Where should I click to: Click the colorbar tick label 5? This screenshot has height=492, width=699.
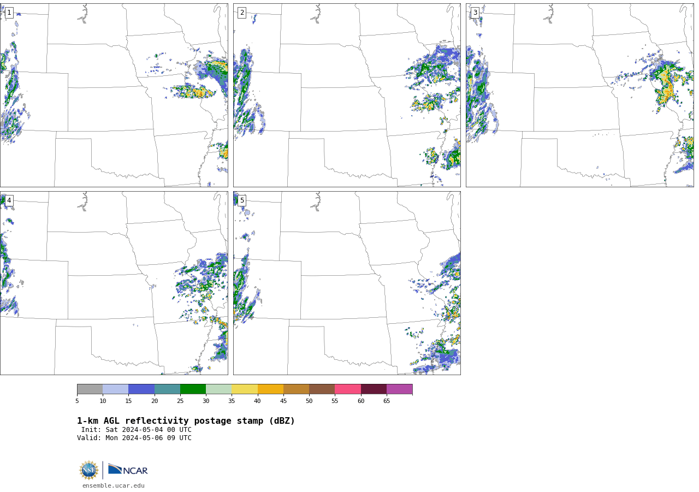point(77,401)
